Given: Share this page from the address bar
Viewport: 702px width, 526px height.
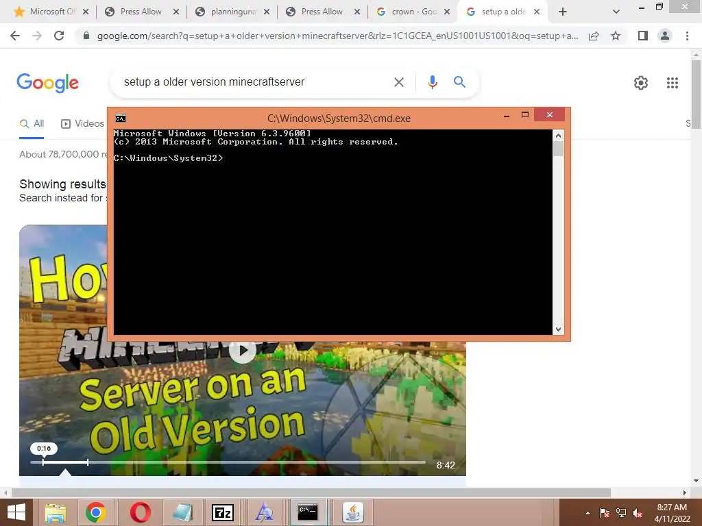Looking at the screenshot, I should coord(594,36).
